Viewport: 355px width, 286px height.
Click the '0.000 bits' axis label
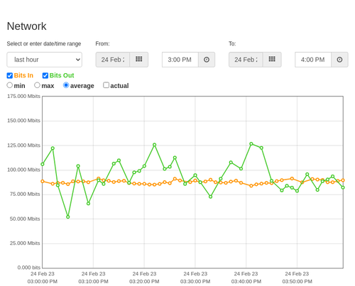pos(29,268)
